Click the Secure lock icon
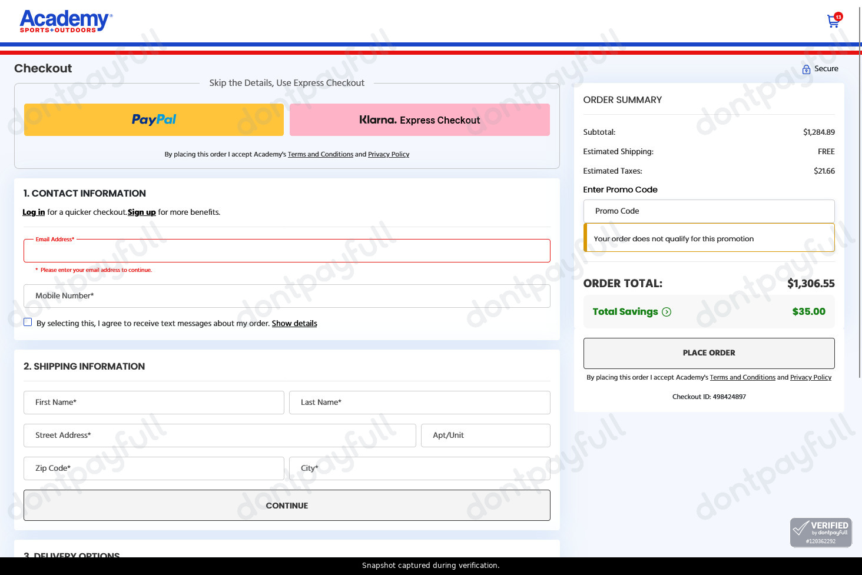This screenshot has height=575, width=862. pos(806,69)
